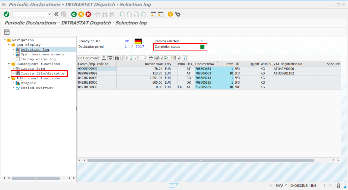Open Period overview tree item

point(37,88)
